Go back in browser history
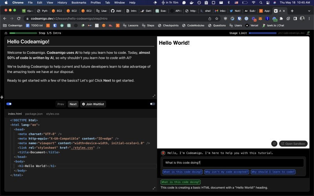Screen dimensions: 314x196 (5, 18)
